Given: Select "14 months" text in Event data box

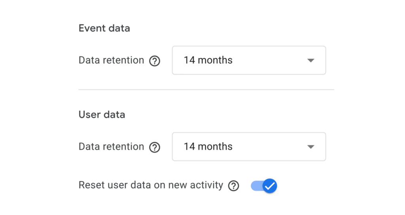Looking at the screenshot, I should [208, 60].
